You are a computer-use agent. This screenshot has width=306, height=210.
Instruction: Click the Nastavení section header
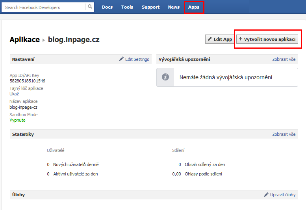23,59
